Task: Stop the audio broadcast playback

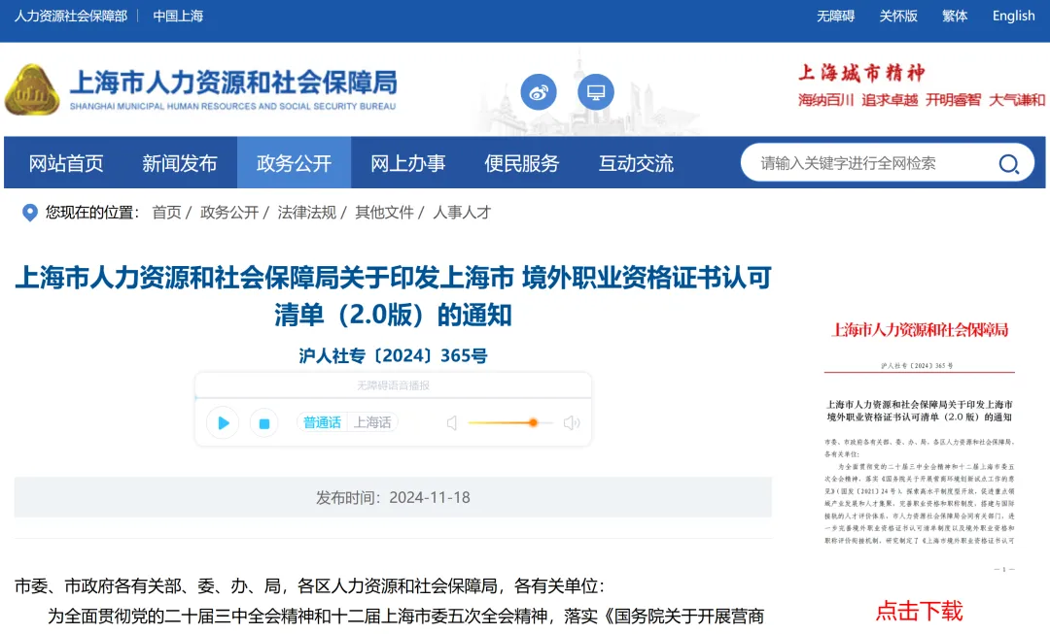Action: point(263,422)
